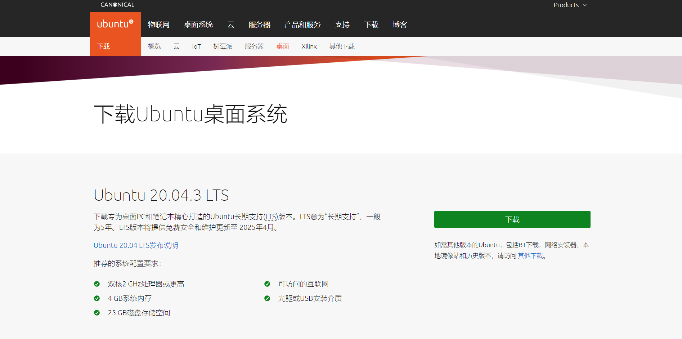Viewport: 682px width, 339px height.
Task: Click checkmark beside 光驱或USB安装介质
Action: coord(267,298)
